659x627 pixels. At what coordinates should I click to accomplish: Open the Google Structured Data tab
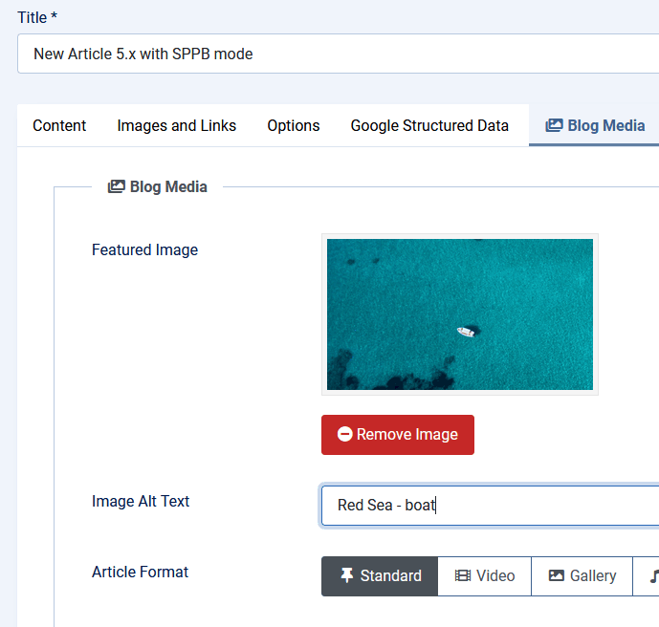[x=429, y=126]
